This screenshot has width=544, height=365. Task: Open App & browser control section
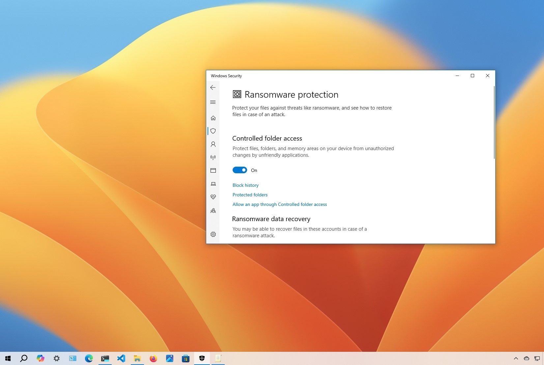point(213,170)
